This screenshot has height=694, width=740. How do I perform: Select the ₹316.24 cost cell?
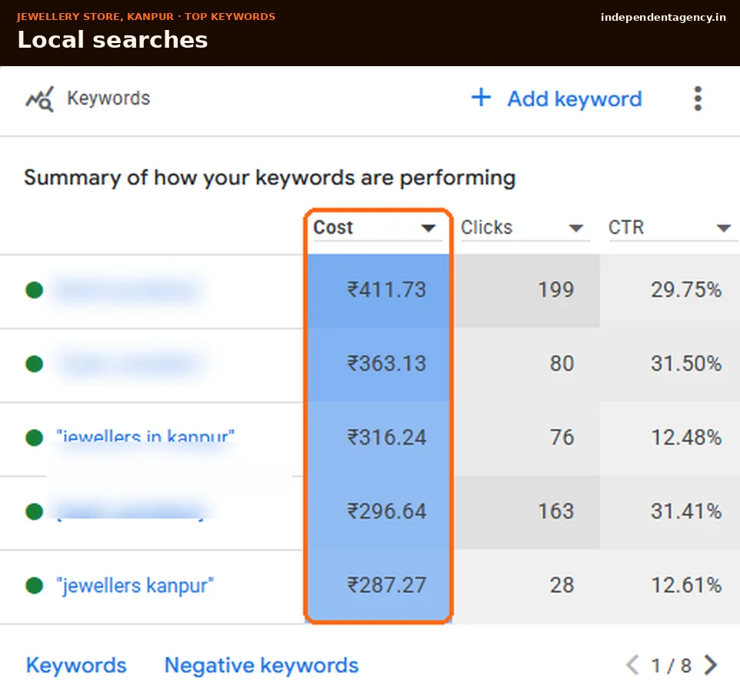pyautogui.click(x=378, y=438)
